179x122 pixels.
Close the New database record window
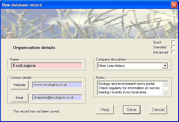tap(174, 5)
